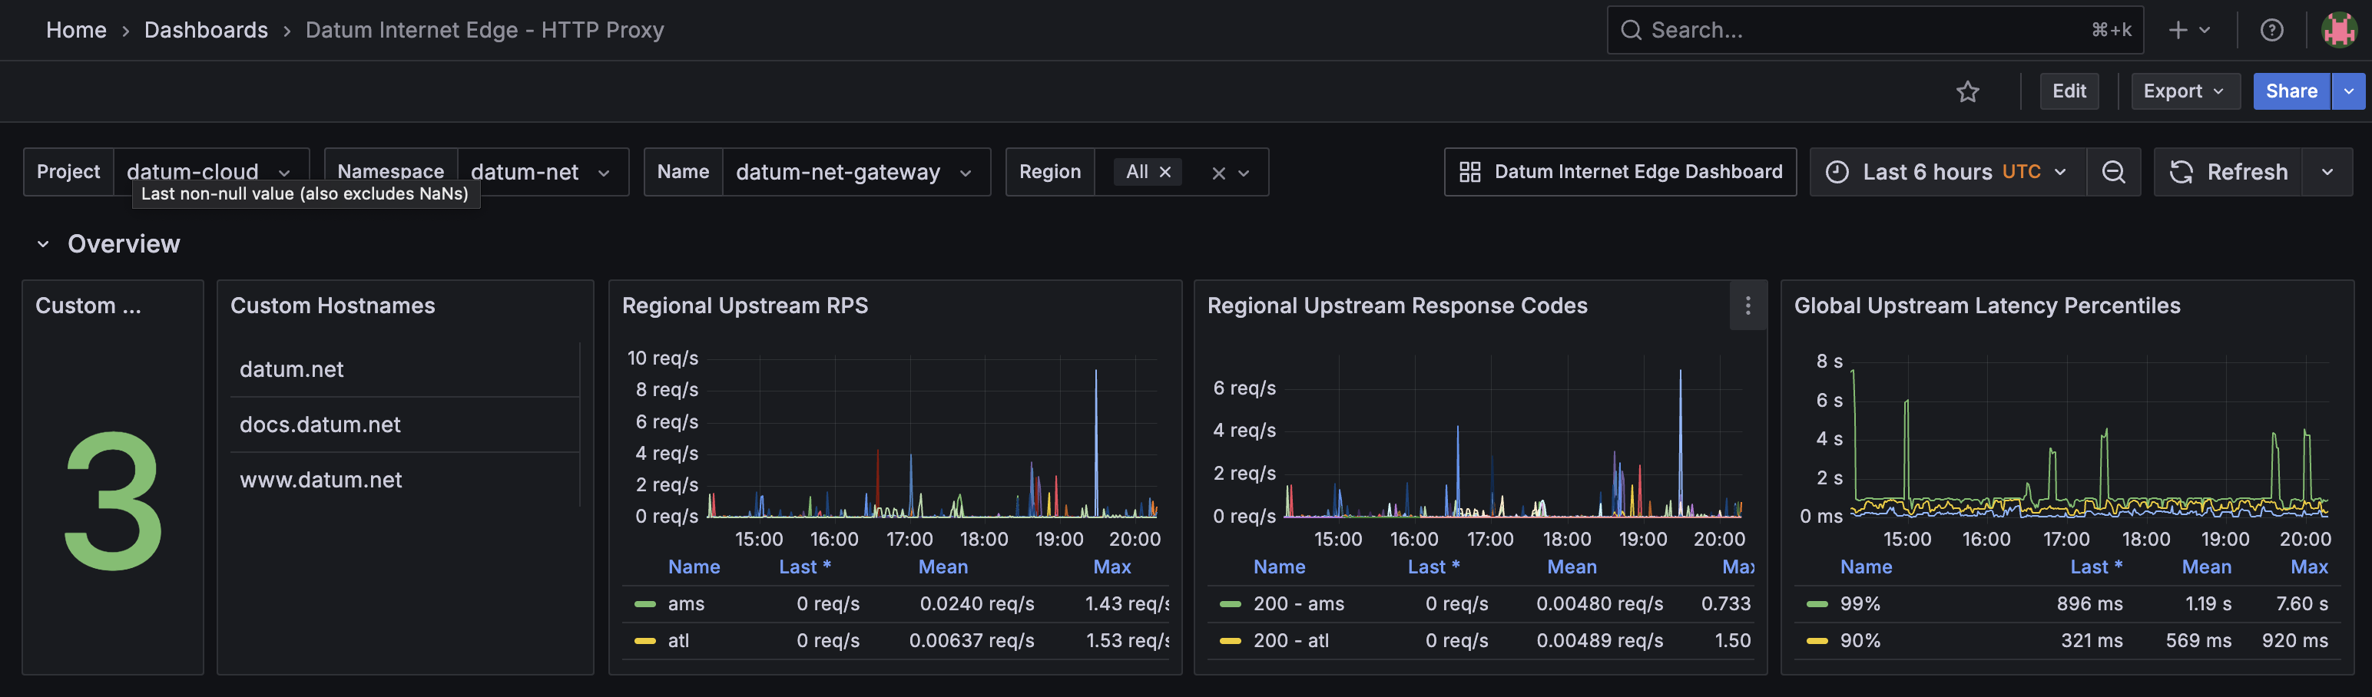This screenshot has width=2372, height=697.
Task: Collapse the Overview row
Action: tap(42, 244)
